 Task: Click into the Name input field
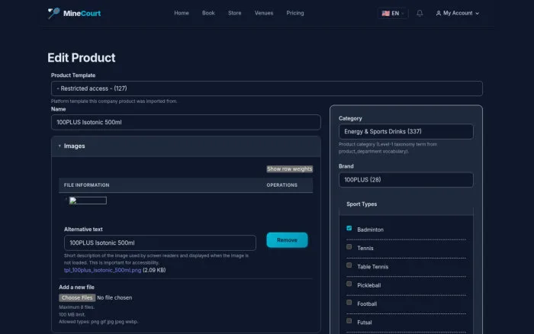pos(186,122)
